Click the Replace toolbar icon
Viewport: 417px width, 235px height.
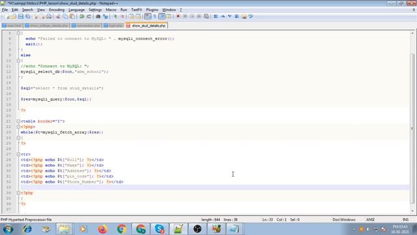click(x=106, y=16)
